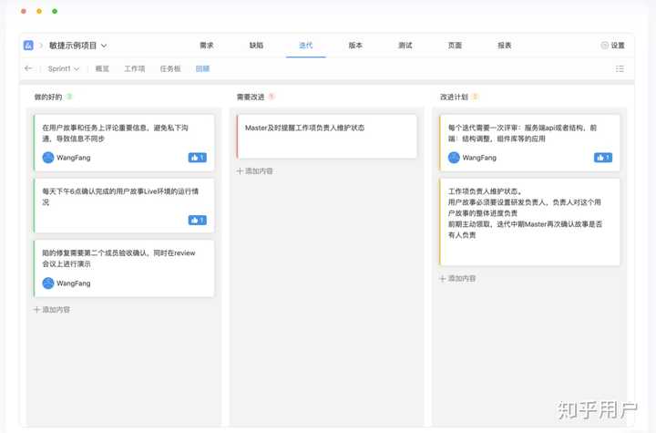Click the back arrow icon
Image resolution: width=656 pixels, height=433 pixels.
click(x=28, y=68)
